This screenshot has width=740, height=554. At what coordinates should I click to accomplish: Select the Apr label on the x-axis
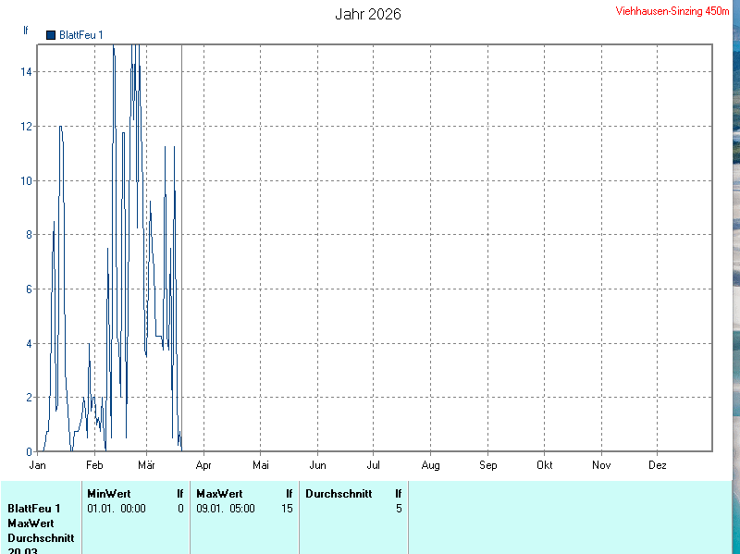point(203,464)
